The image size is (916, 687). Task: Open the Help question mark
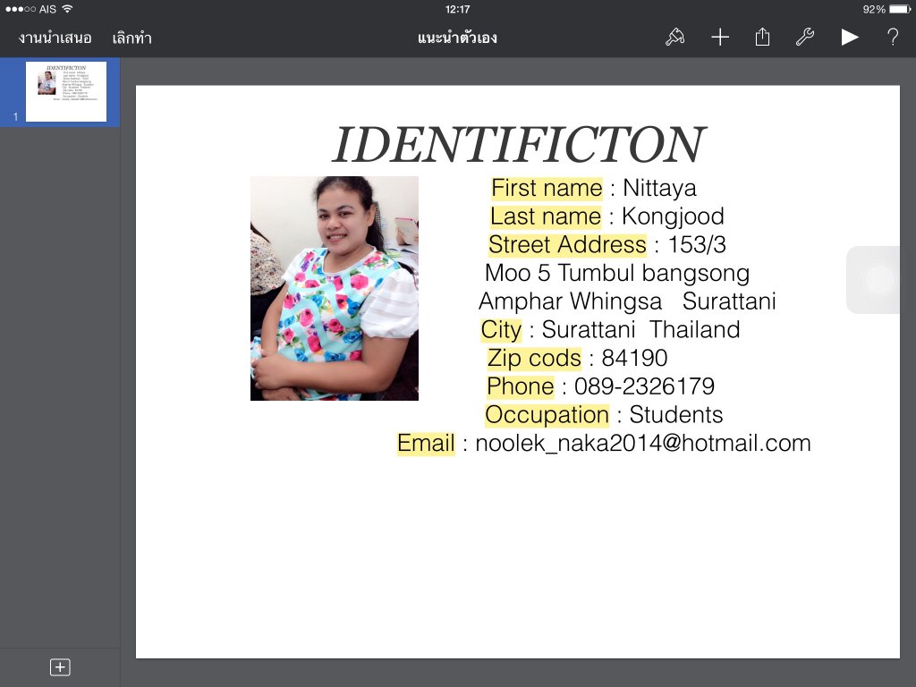892,37
